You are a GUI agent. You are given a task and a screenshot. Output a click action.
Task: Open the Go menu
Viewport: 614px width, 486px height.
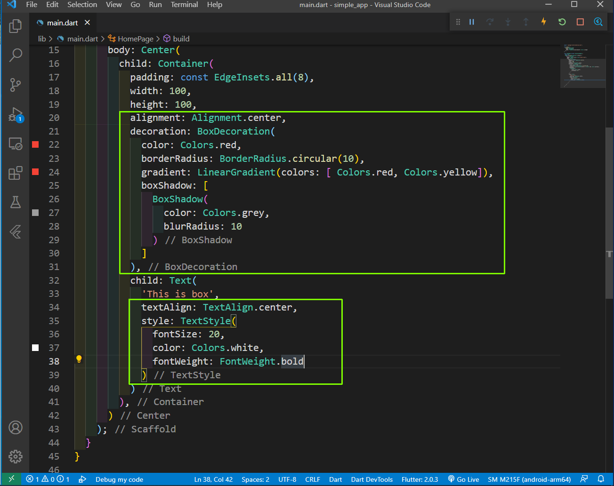(x=135, y=5)
